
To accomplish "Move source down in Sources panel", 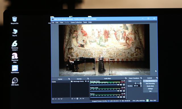I will coord(83,98).
